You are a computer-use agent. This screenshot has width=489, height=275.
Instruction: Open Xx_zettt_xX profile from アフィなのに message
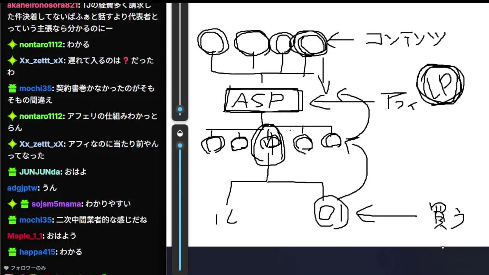(x=41, y=144)
